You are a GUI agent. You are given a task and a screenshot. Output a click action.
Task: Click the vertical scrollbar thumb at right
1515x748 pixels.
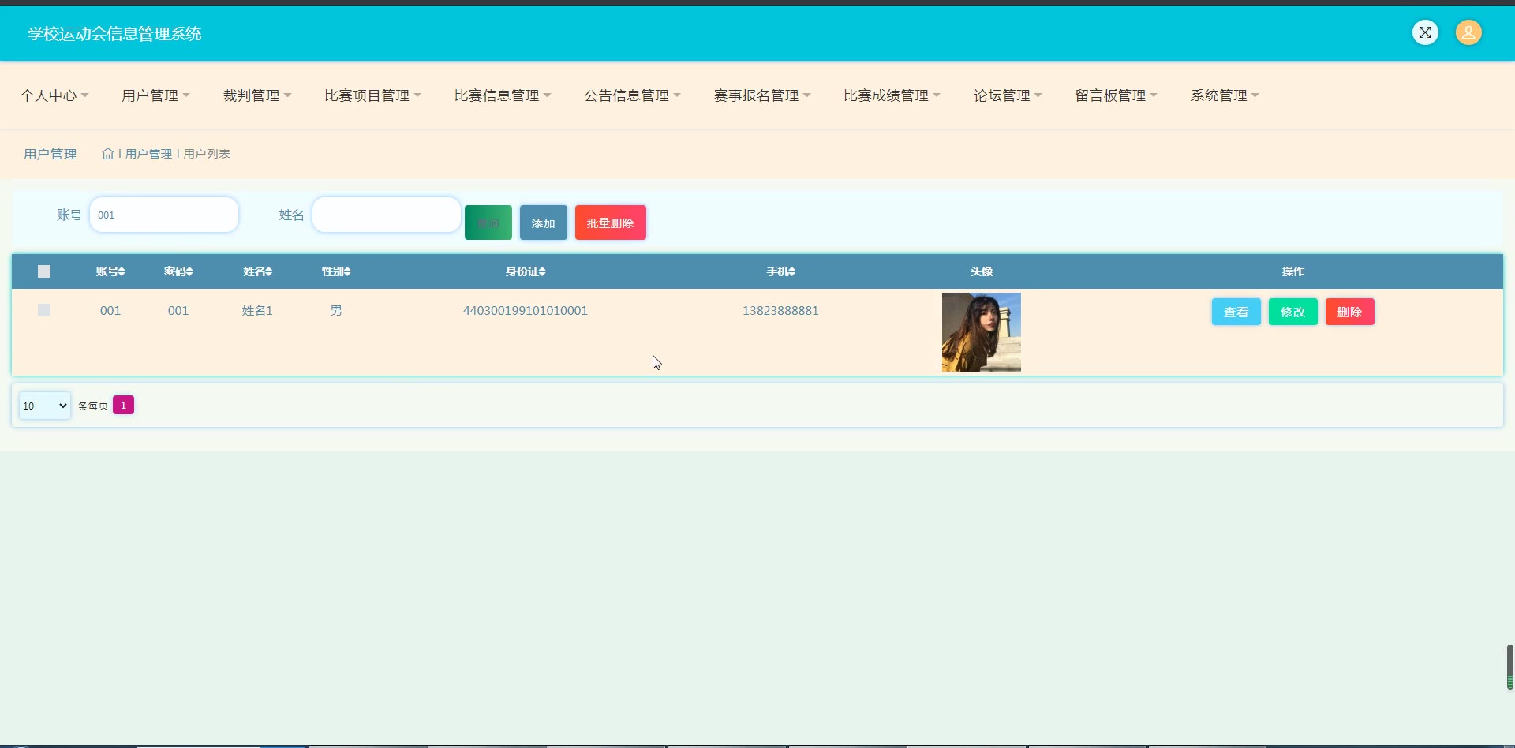pyautogui.click(x=1509, y=668)
